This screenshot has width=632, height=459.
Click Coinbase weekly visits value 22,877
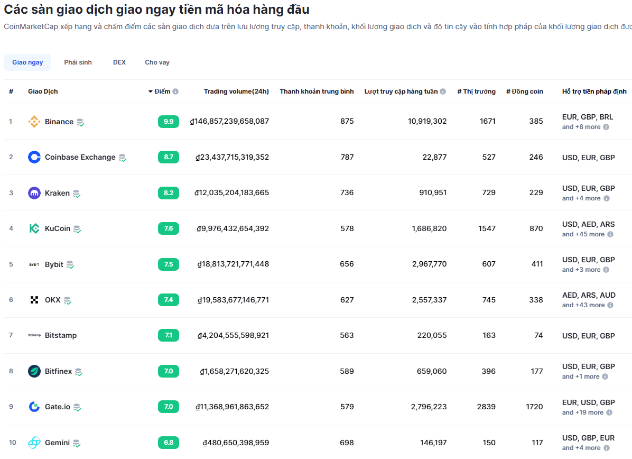(434, 157)
